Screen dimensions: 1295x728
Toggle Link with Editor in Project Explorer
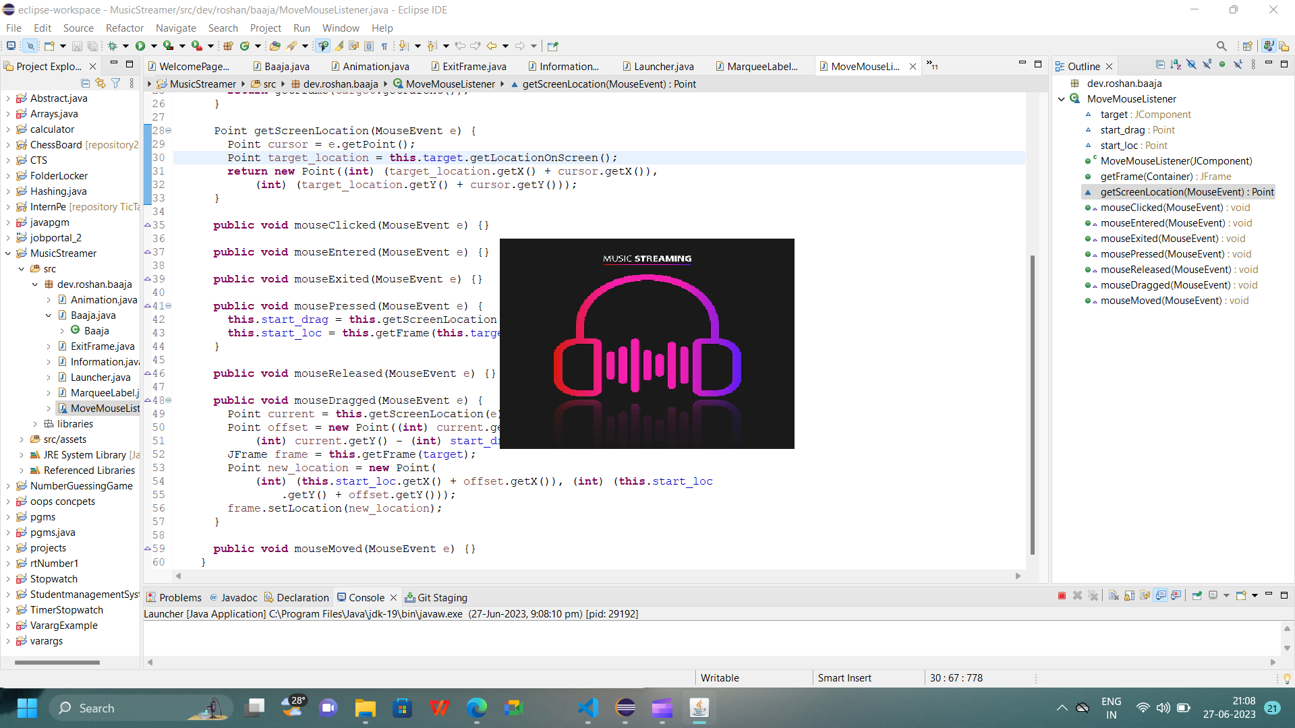click(100, 83)
